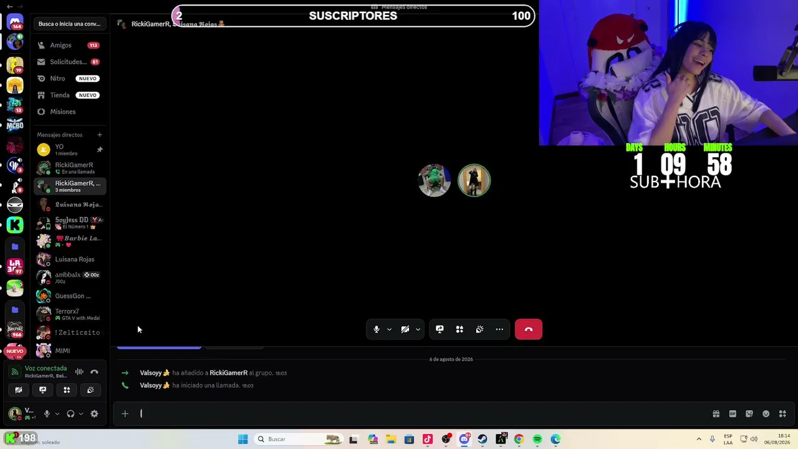Expand output device options in user panel
Viewport: 798px width, 449px height.
tap(80, 413)
